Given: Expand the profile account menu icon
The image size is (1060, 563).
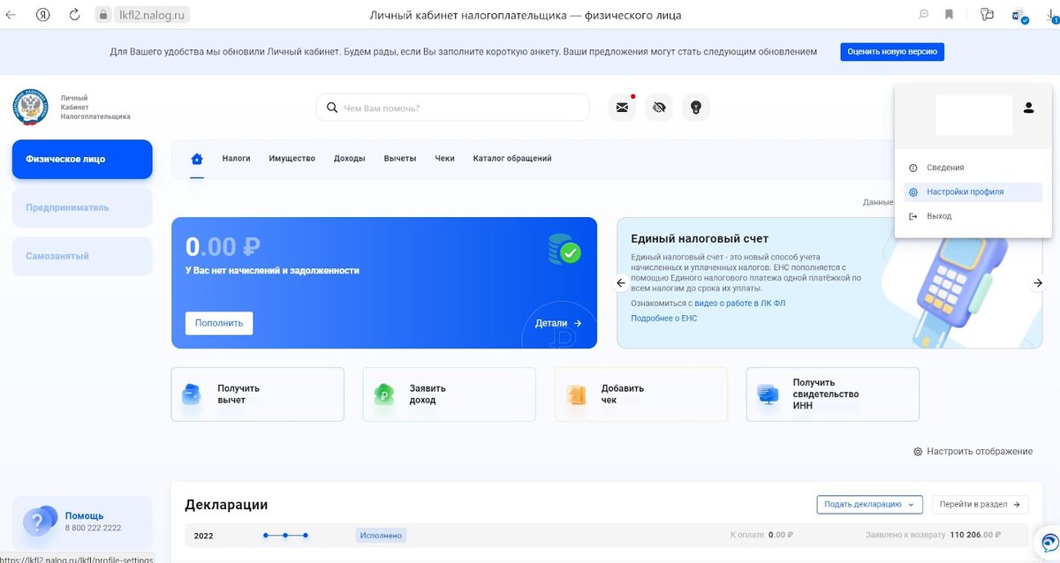Looking at the screenshot, I should [x=1028, y=107].
